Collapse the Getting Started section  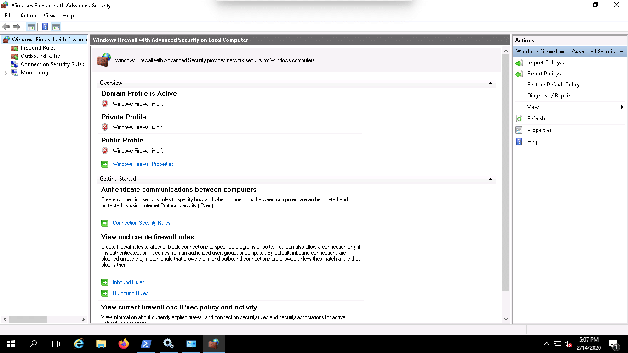point(490,179)
